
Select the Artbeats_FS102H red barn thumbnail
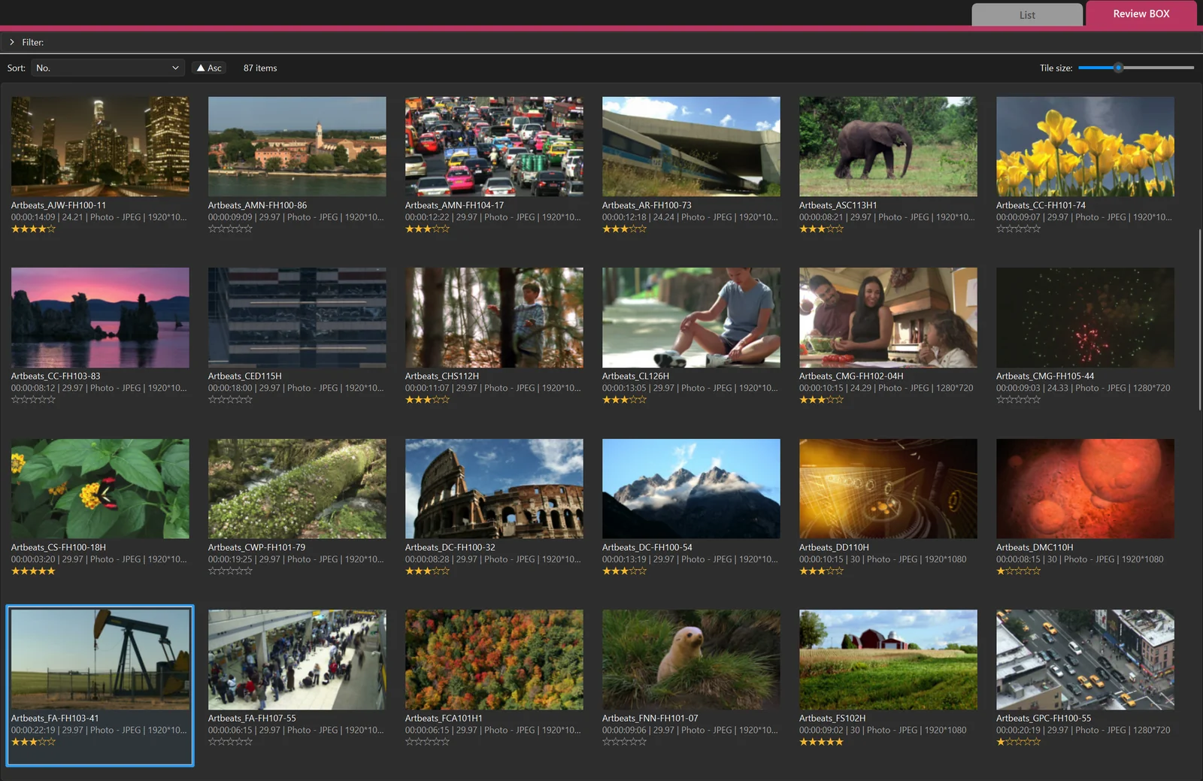888,659
